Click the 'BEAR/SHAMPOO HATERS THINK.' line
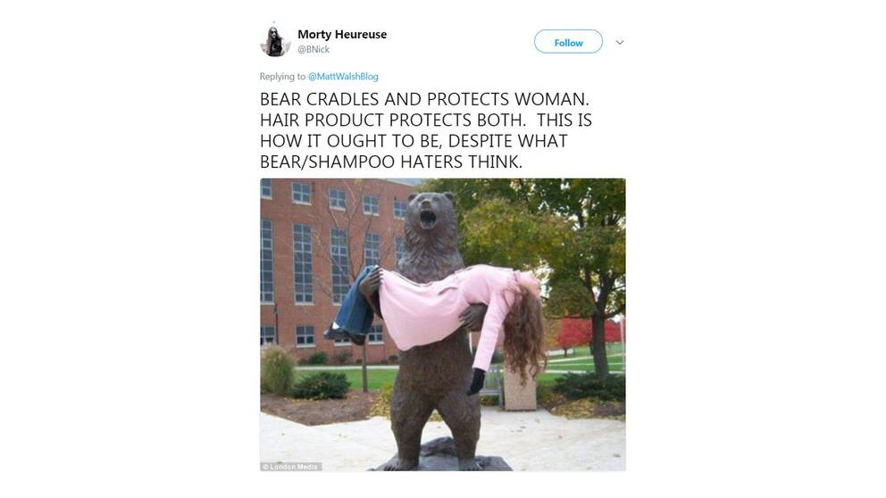 point(391,162)
